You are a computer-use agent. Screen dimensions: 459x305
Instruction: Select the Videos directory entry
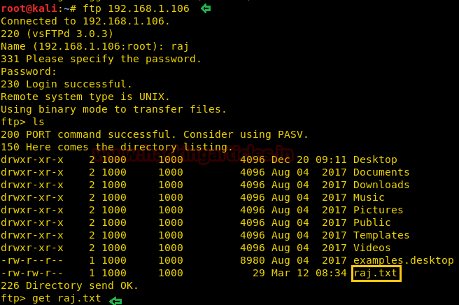click(372, 248)
